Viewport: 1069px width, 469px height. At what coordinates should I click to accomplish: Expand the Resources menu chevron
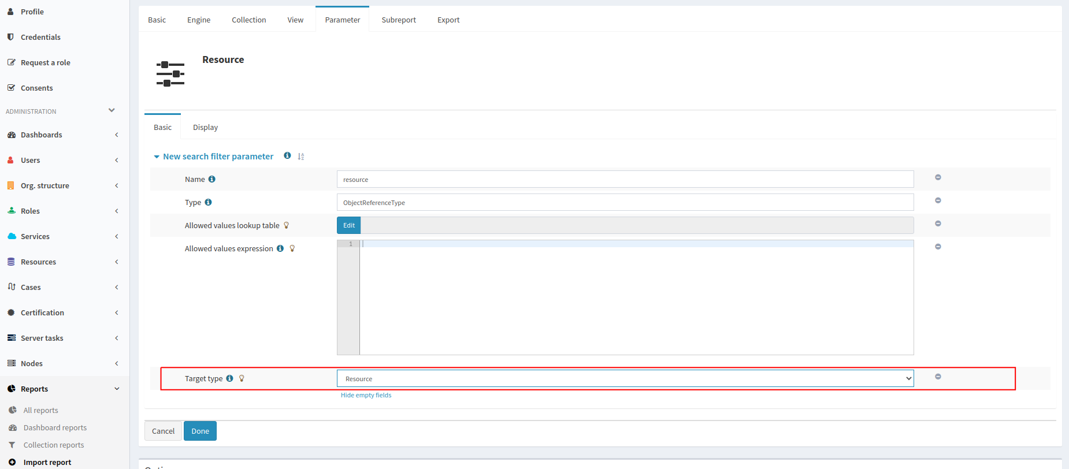117,262
